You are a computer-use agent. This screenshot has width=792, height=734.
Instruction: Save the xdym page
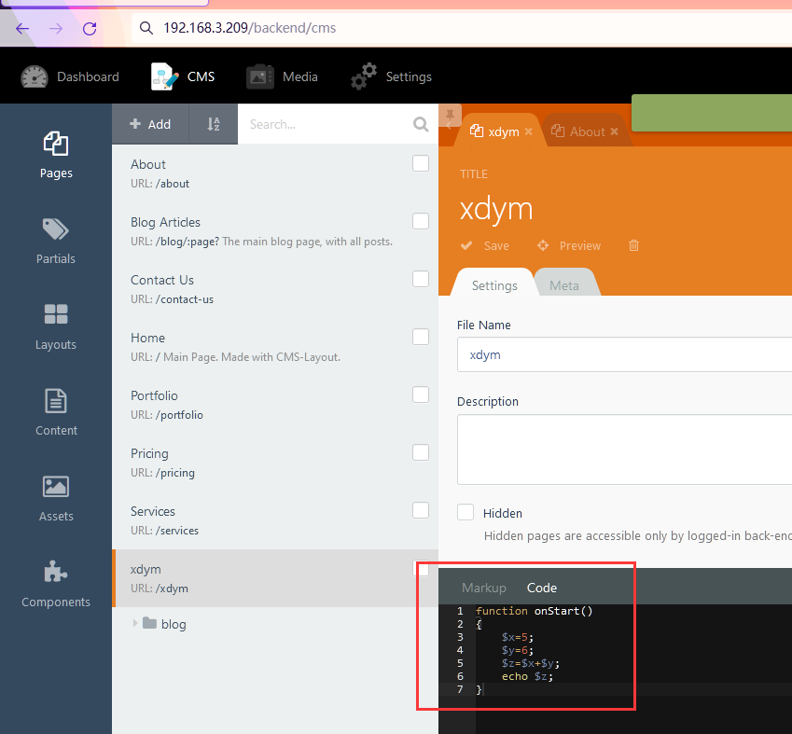point(485,246)
